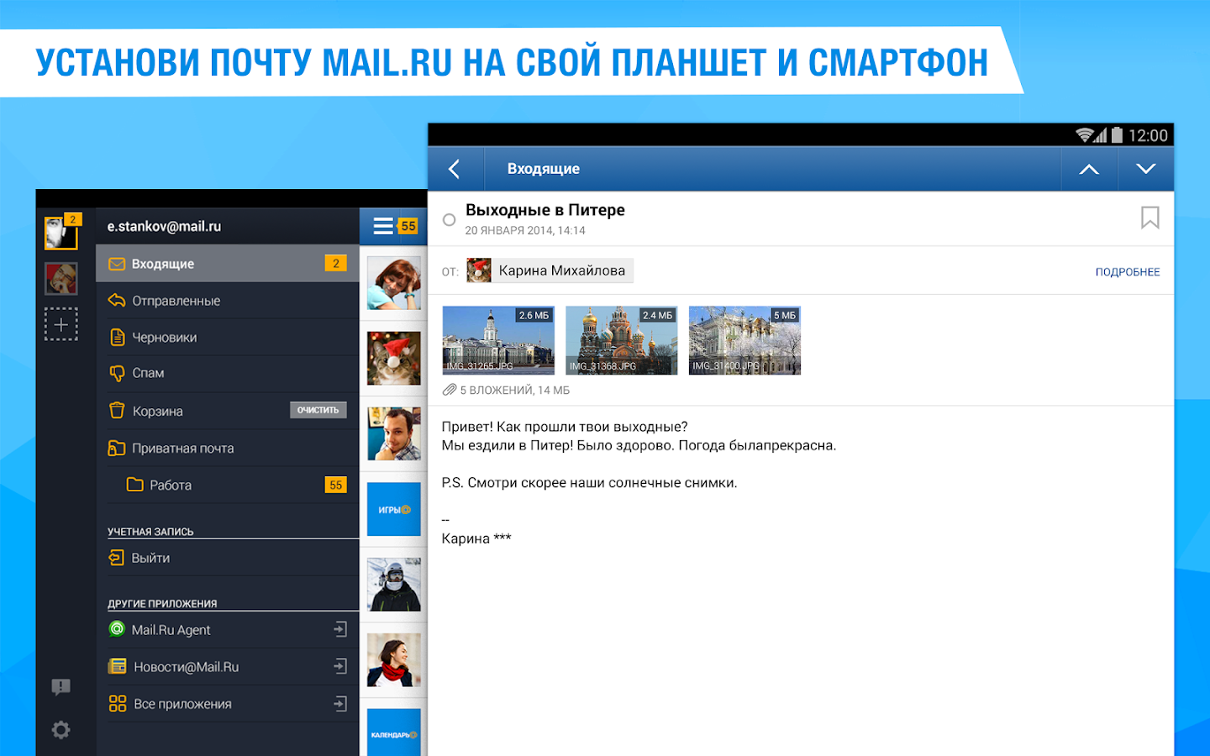Image resolution: width=1210 pixels, height=756 pixels.
Task: Open message from snowboarder in goggles avatar
Action: 394,585
